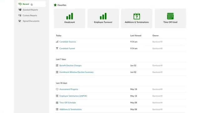Click BambooHR owner in Assessment Progress row
This screenshot has width=200, height=113.
[157, 89]
